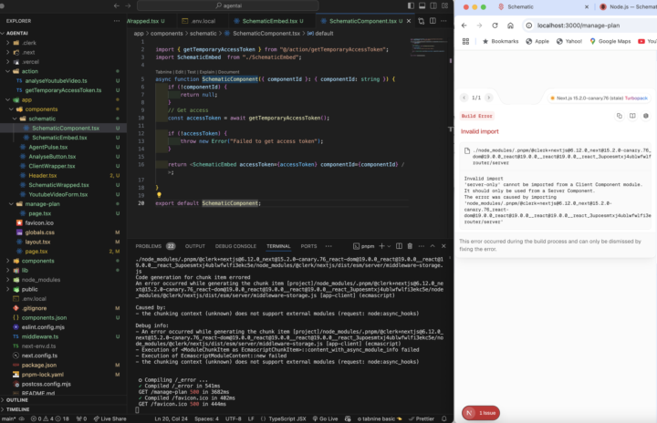Split the editor to the right

click(x=433, y=21)
